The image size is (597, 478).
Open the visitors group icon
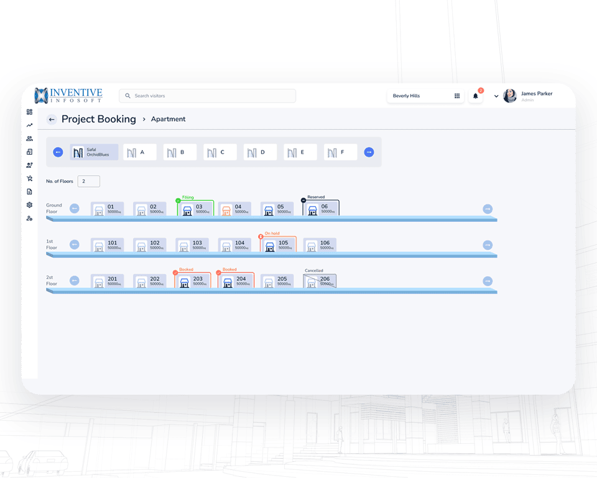click(29, 139)
